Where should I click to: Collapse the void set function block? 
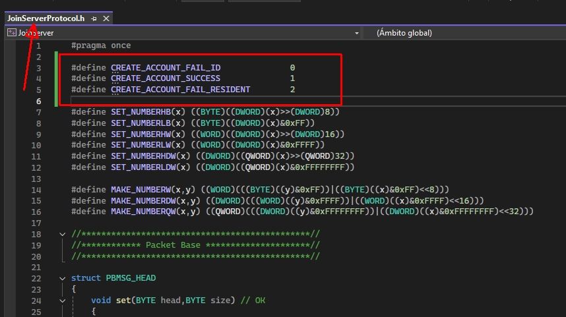pos(63,301)
